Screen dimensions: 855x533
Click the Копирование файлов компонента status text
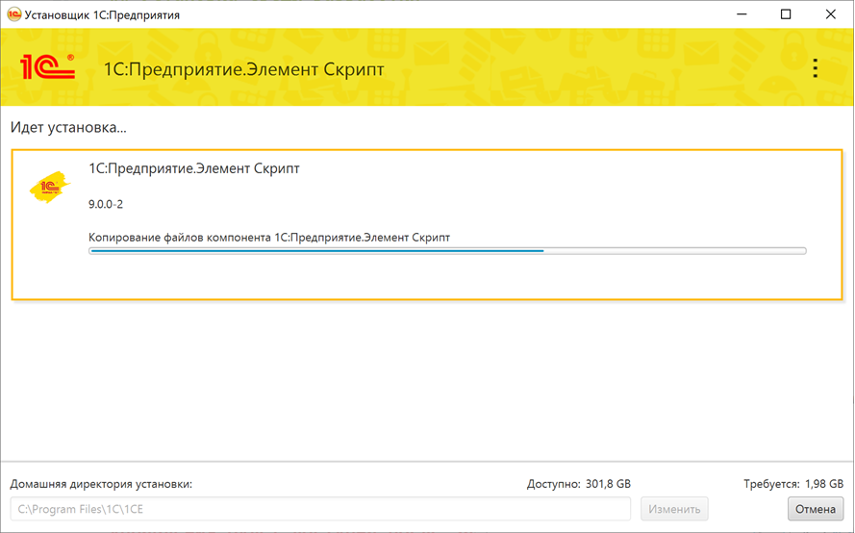[268, 237]
